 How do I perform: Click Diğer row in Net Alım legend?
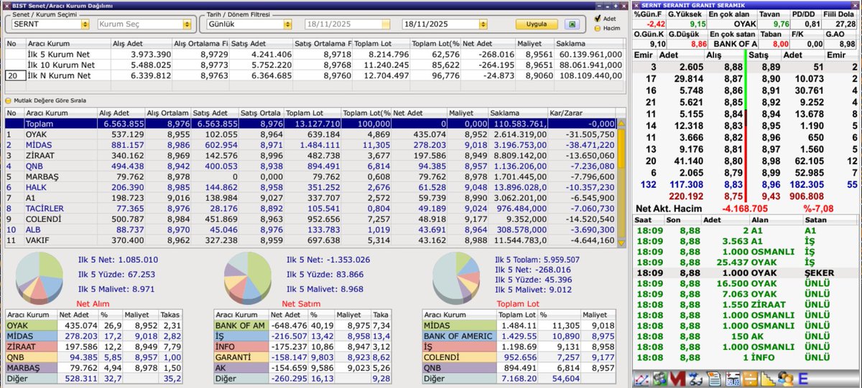click(x=93, y=377)
